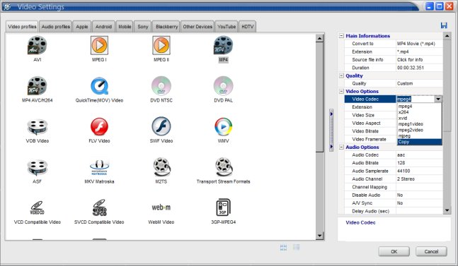Screen dimensions: 458x266
Task: Open the Video profiles tab
Action: [x=22, y=27]
